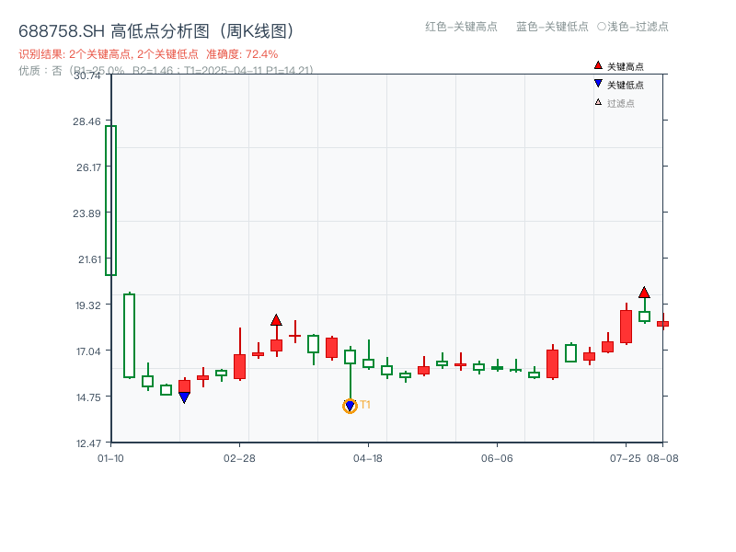Toggle the 关键高点 legend entry visibility
736x552 pixels.
click(618, 66)
